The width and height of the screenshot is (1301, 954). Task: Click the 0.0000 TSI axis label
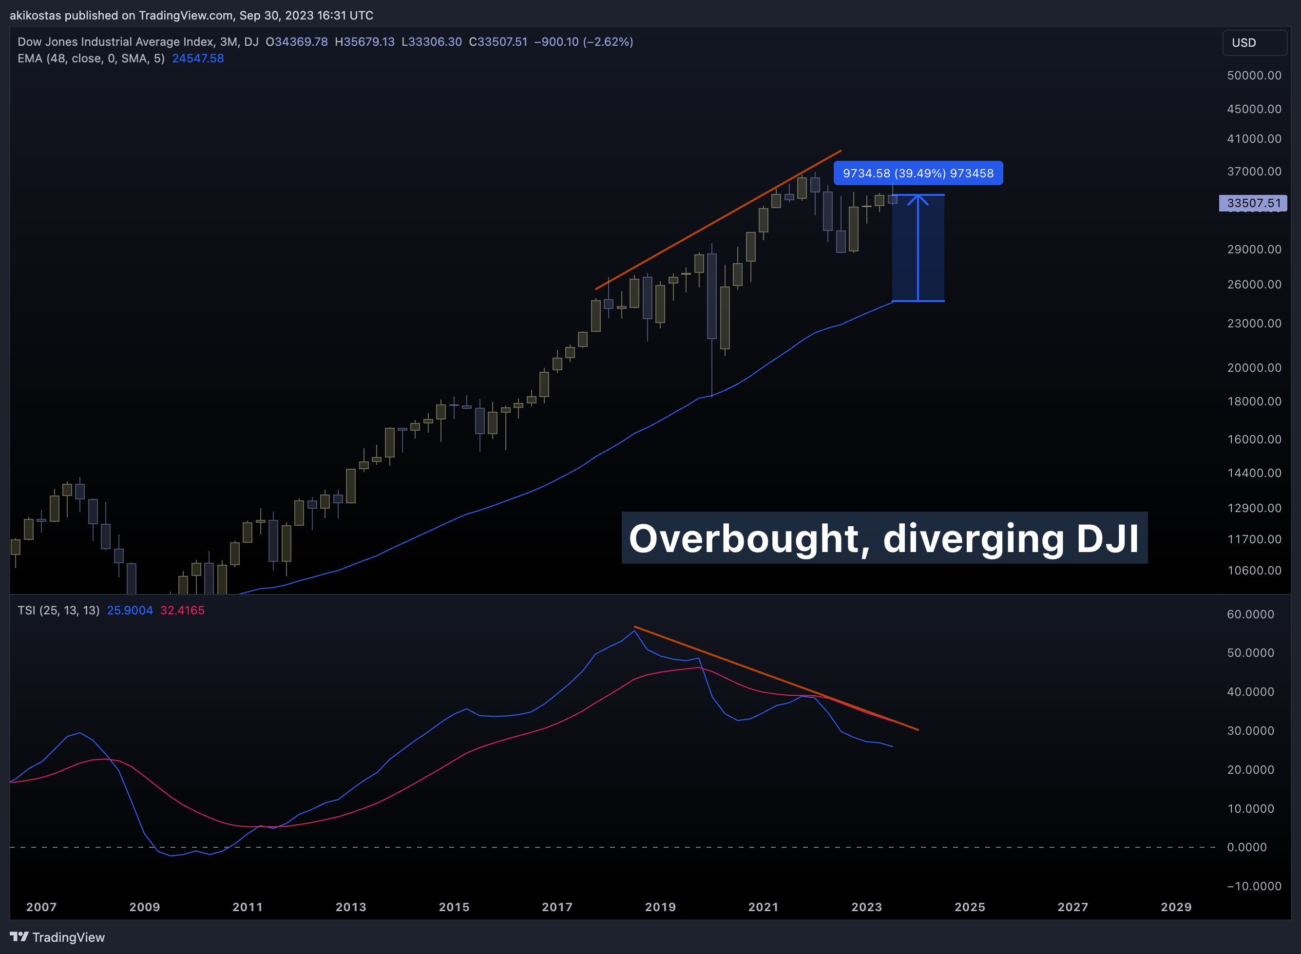pyautogui.click(x=1247, y=847)
